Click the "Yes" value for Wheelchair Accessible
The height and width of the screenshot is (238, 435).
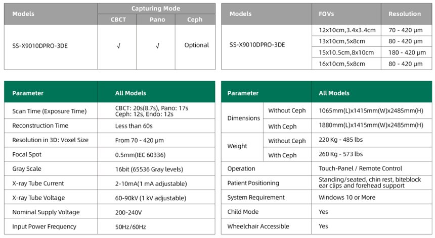tap(324, 226)
